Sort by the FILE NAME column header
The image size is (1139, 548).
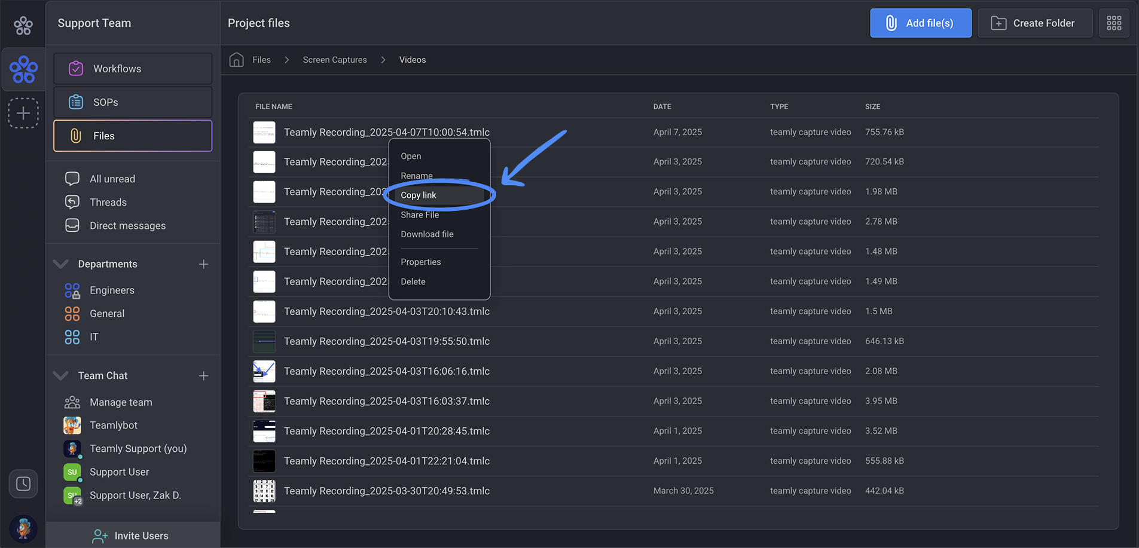click(274, 106)
